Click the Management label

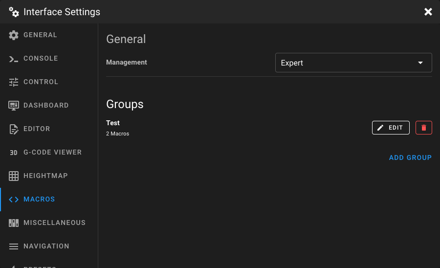pos(127,62)
